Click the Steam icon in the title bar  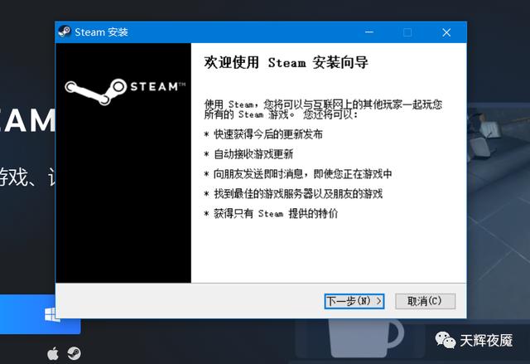pos(65,32)
